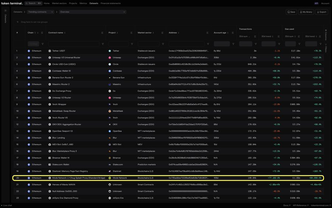Open Transactions 30d trend column menu icon

279,37
